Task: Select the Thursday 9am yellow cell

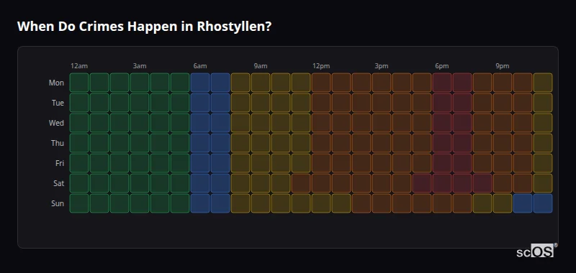Action: (261, 143)
